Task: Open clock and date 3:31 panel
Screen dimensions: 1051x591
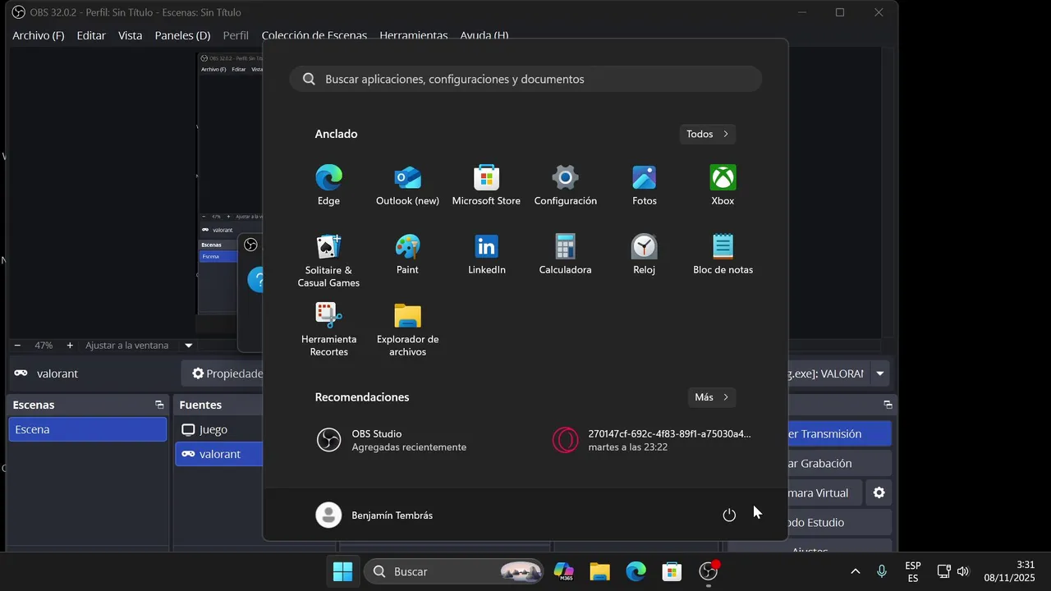Action: [x=1010, y=571]
